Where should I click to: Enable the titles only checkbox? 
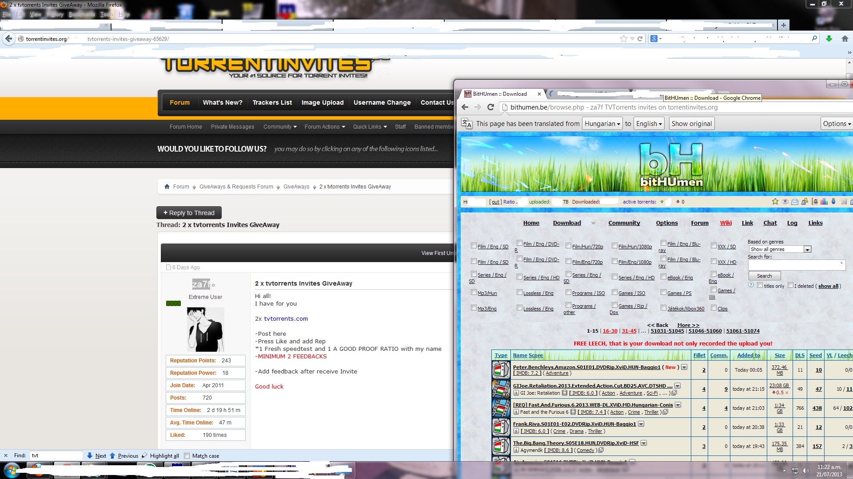(760, 285)
